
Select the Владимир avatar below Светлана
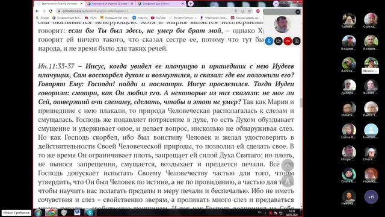(x=371, y=41)
